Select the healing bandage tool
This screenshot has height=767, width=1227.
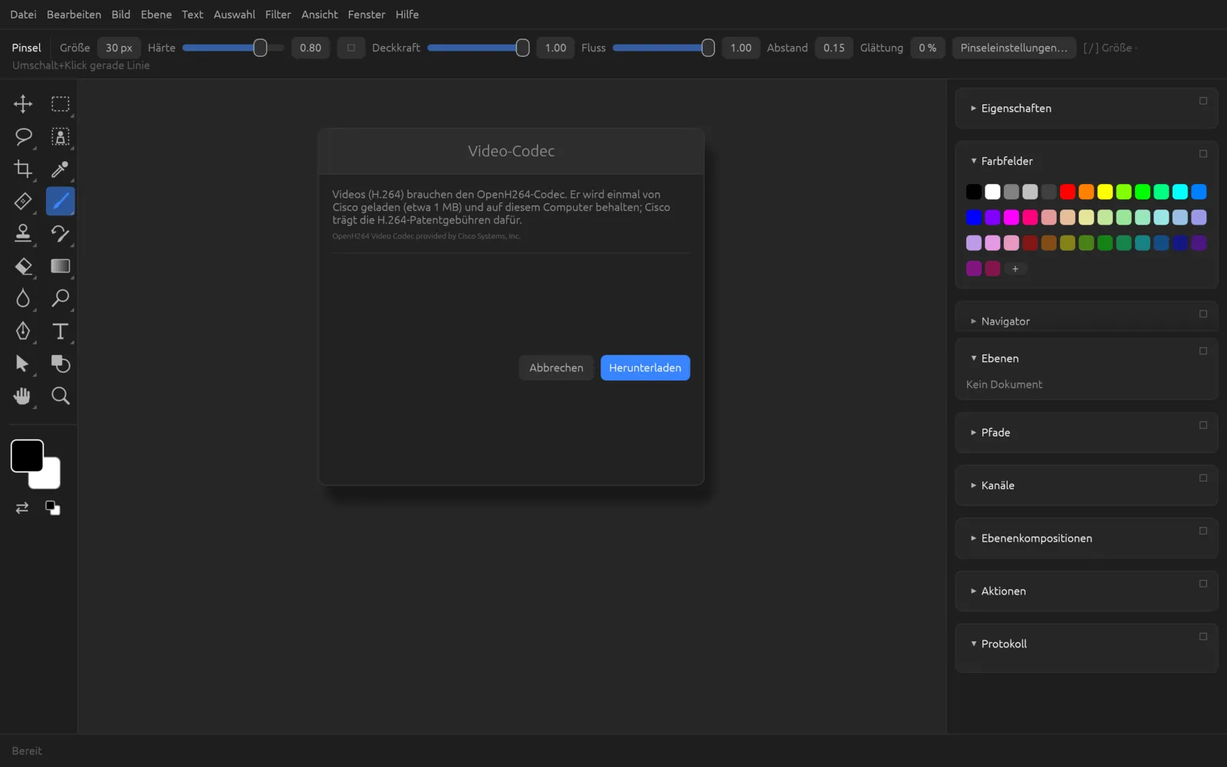[x=23, y=201]
